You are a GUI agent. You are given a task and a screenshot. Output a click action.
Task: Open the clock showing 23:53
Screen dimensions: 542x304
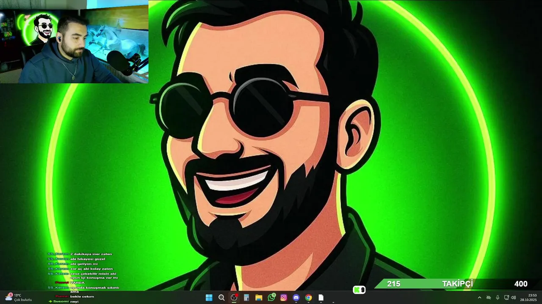pos(529,298)
